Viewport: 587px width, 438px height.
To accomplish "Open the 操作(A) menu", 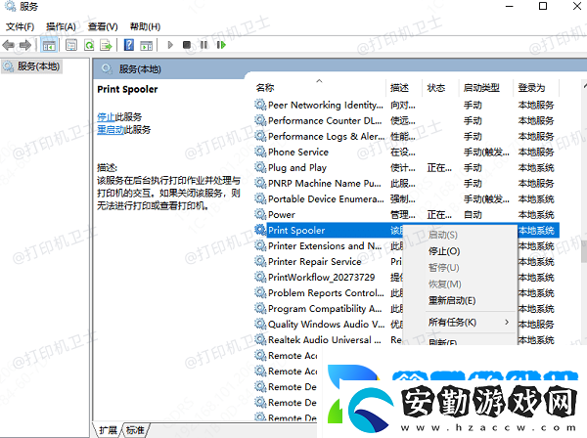I will click(x=61, y=26).
